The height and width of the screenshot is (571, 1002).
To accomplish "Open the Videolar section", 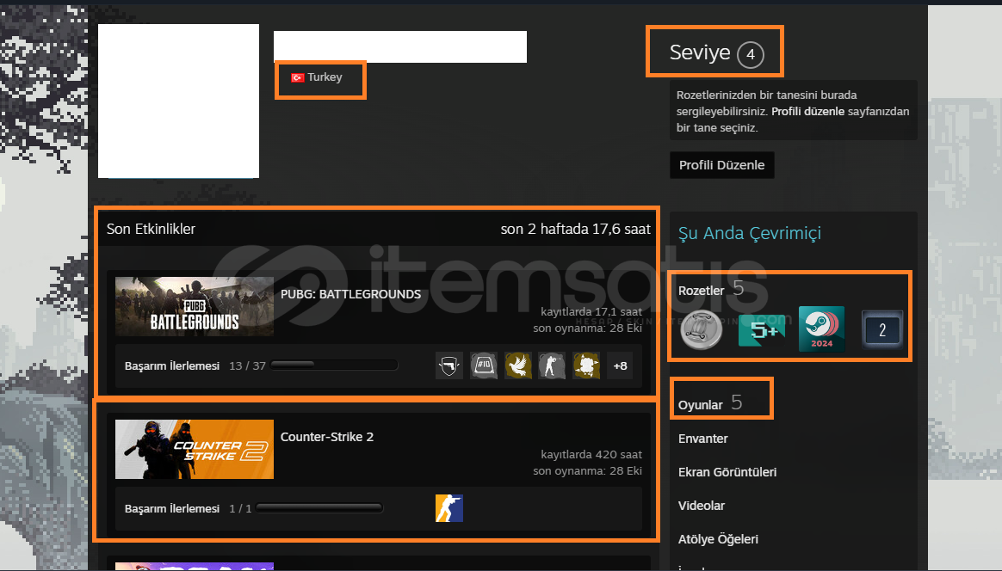I will pyautogui.click(x=701, y=506).
